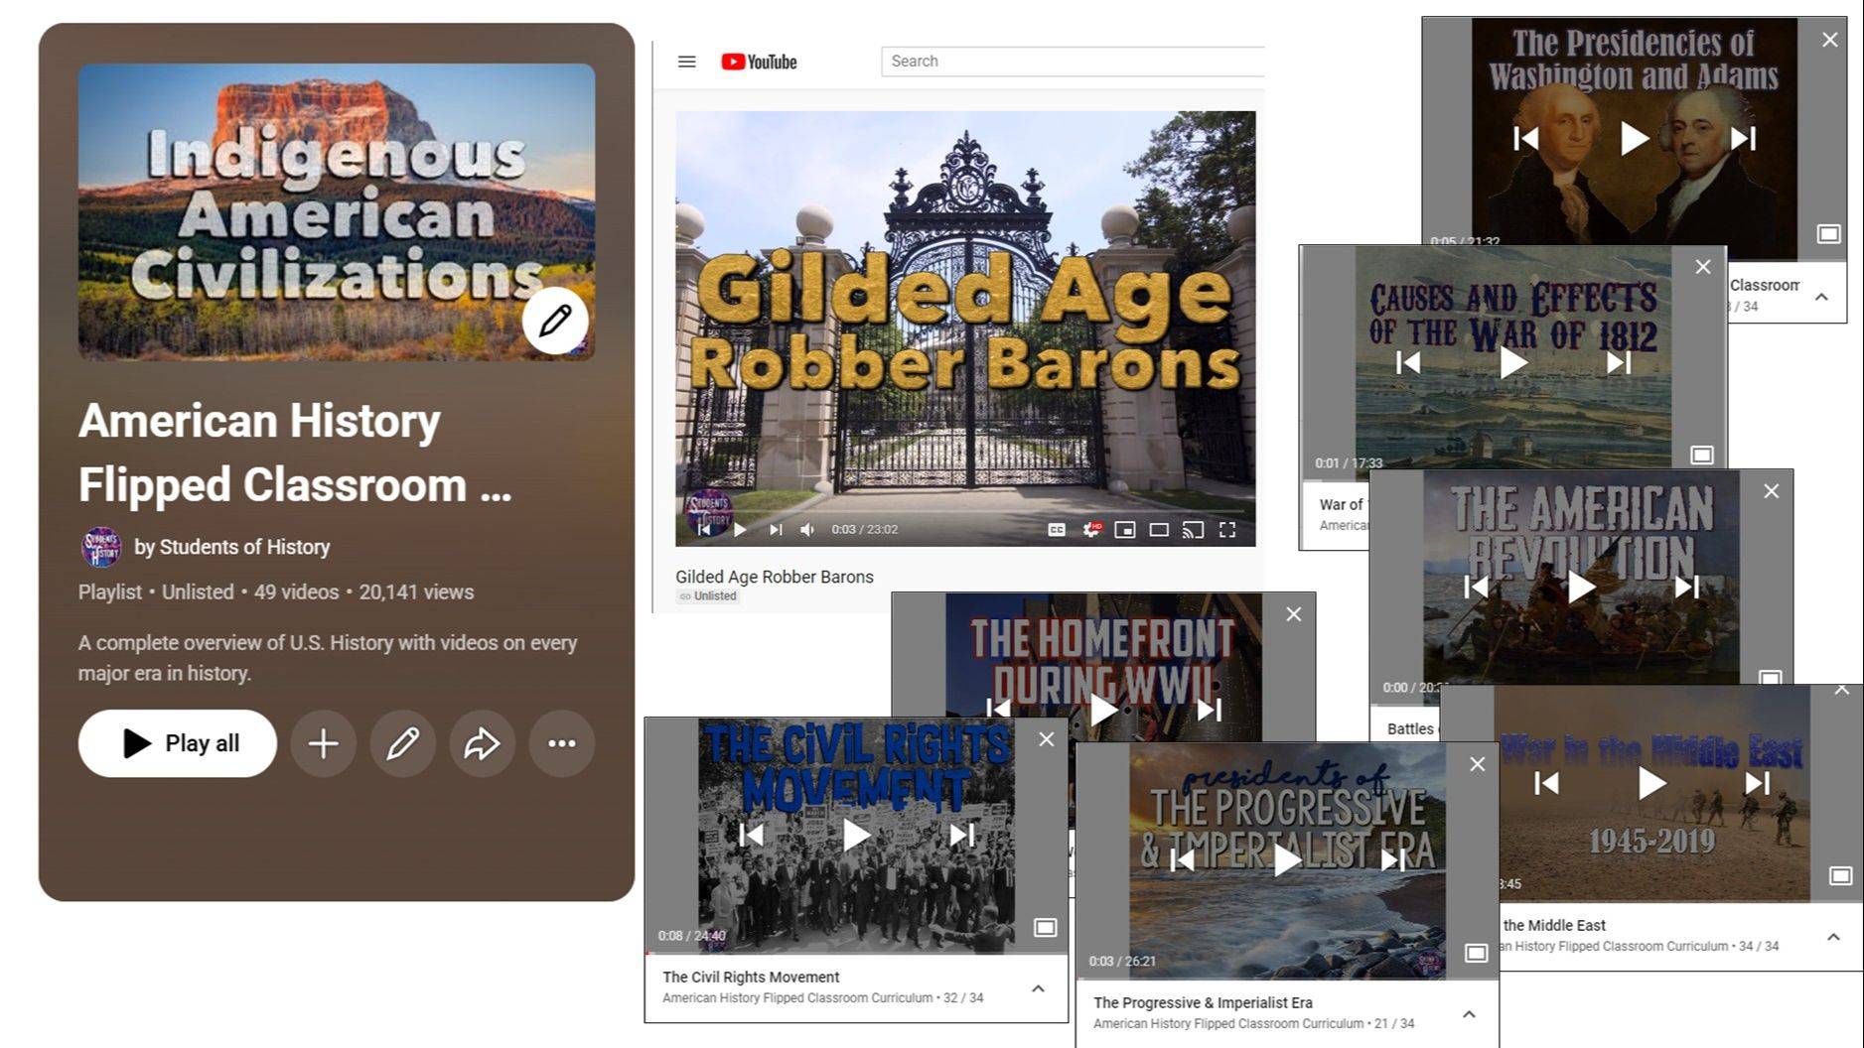Go to previous video in War of 1812 miniplayer

(1407, 363)
